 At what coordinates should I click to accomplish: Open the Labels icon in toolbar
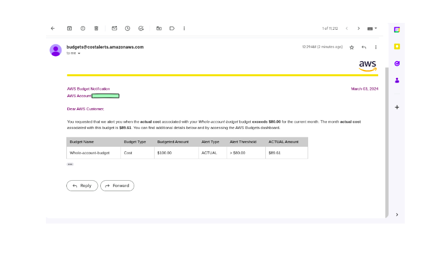[172, 28]
